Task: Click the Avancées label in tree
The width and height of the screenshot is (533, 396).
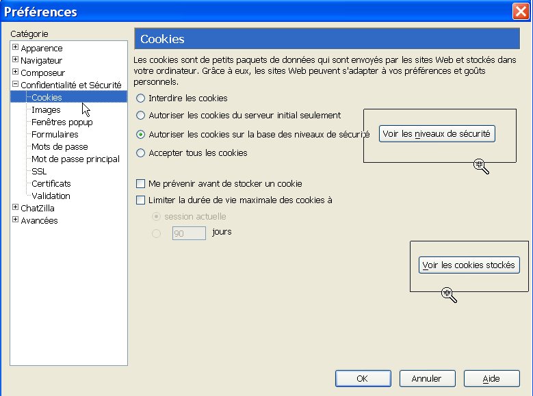Action: 39,220
